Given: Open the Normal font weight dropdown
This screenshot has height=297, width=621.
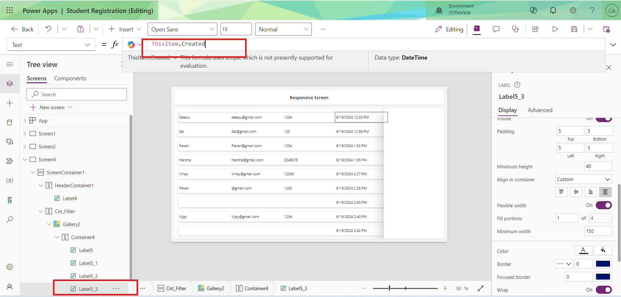Looking at the screenshot, I should click(x=283, y=29).
